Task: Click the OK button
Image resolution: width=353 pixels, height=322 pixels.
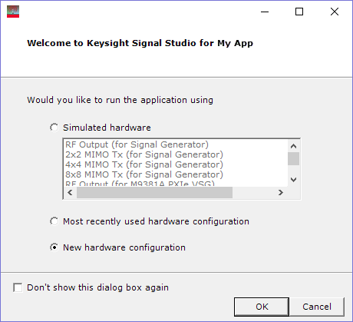Action: click(262, 307)
